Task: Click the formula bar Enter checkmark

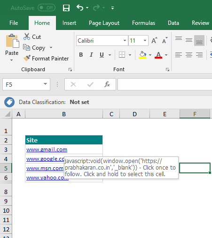Action: click(90, 84)
